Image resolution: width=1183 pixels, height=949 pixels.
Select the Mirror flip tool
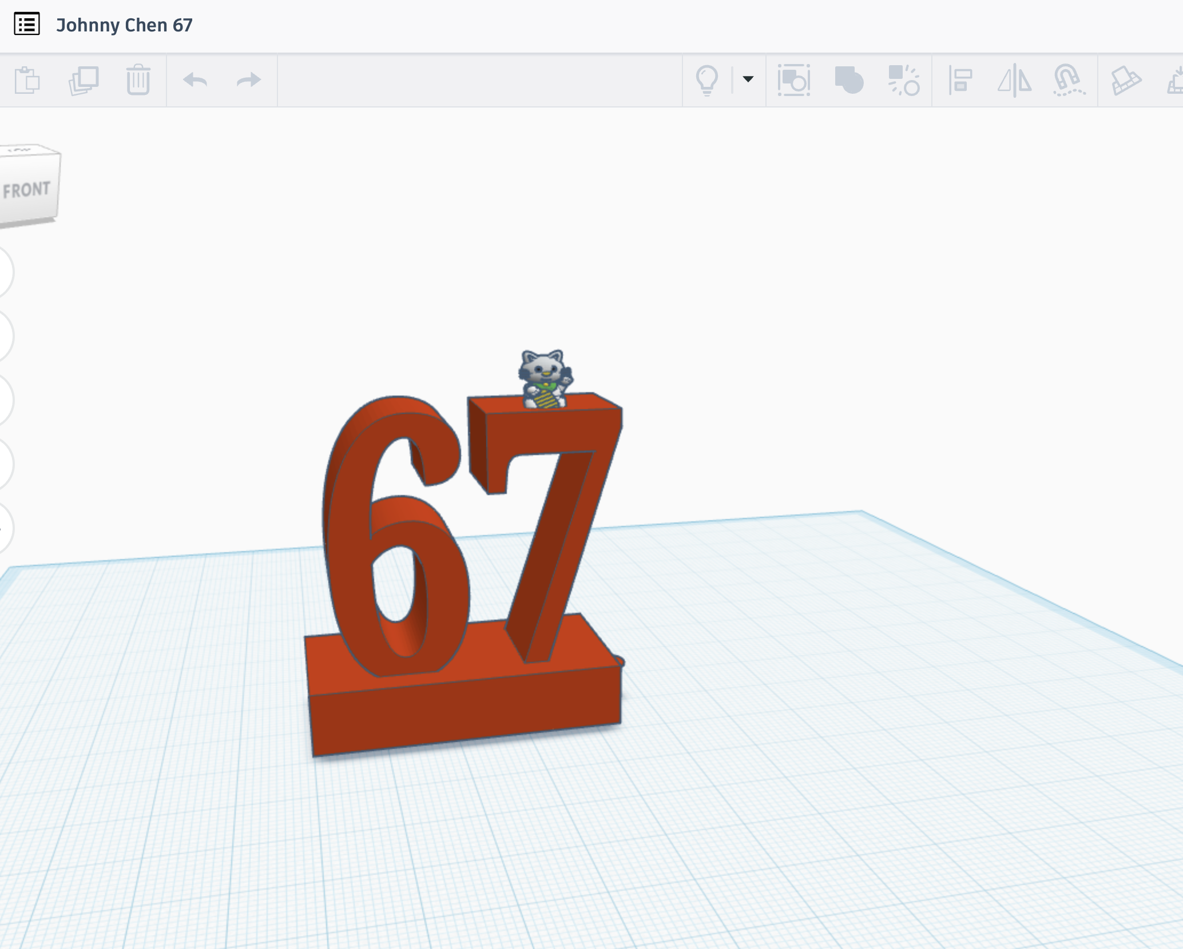[1014, 80]
